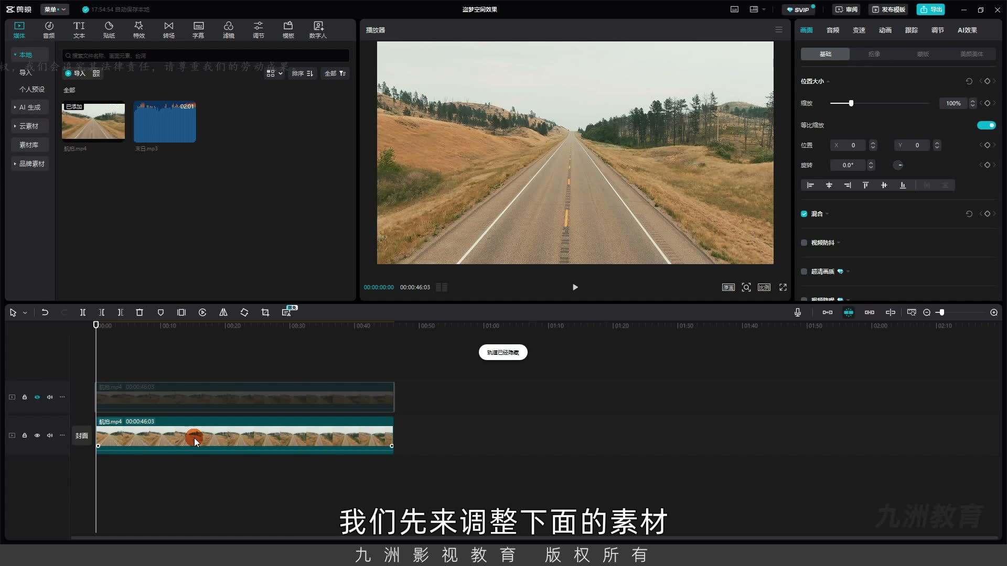Select the 航拍.mp4 thumbnail in media bin

(93, 122)
